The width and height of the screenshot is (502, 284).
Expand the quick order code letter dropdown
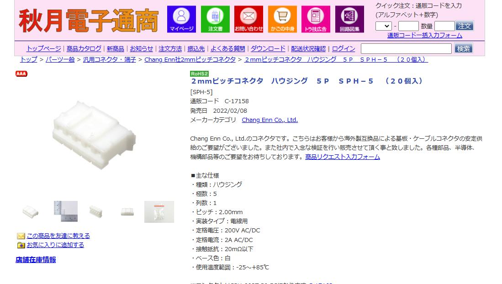coord(384,26)
